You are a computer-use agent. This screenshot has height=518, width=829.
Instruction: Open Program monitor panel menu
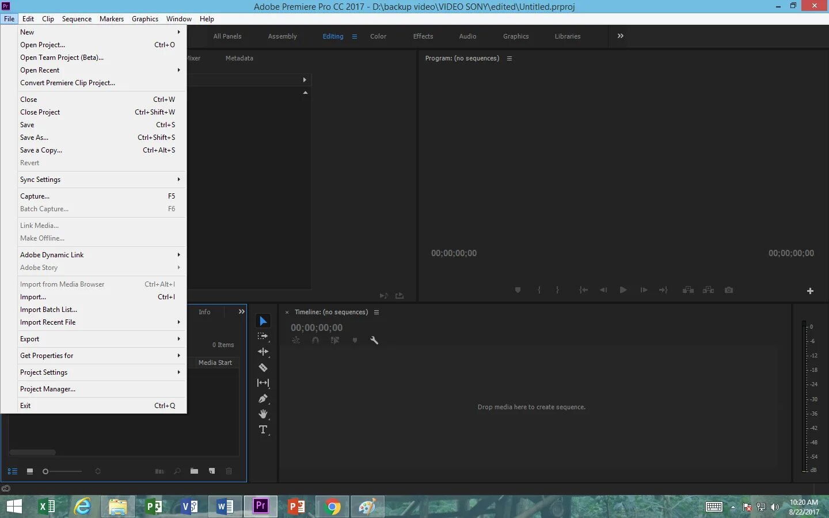pos(509,58)
